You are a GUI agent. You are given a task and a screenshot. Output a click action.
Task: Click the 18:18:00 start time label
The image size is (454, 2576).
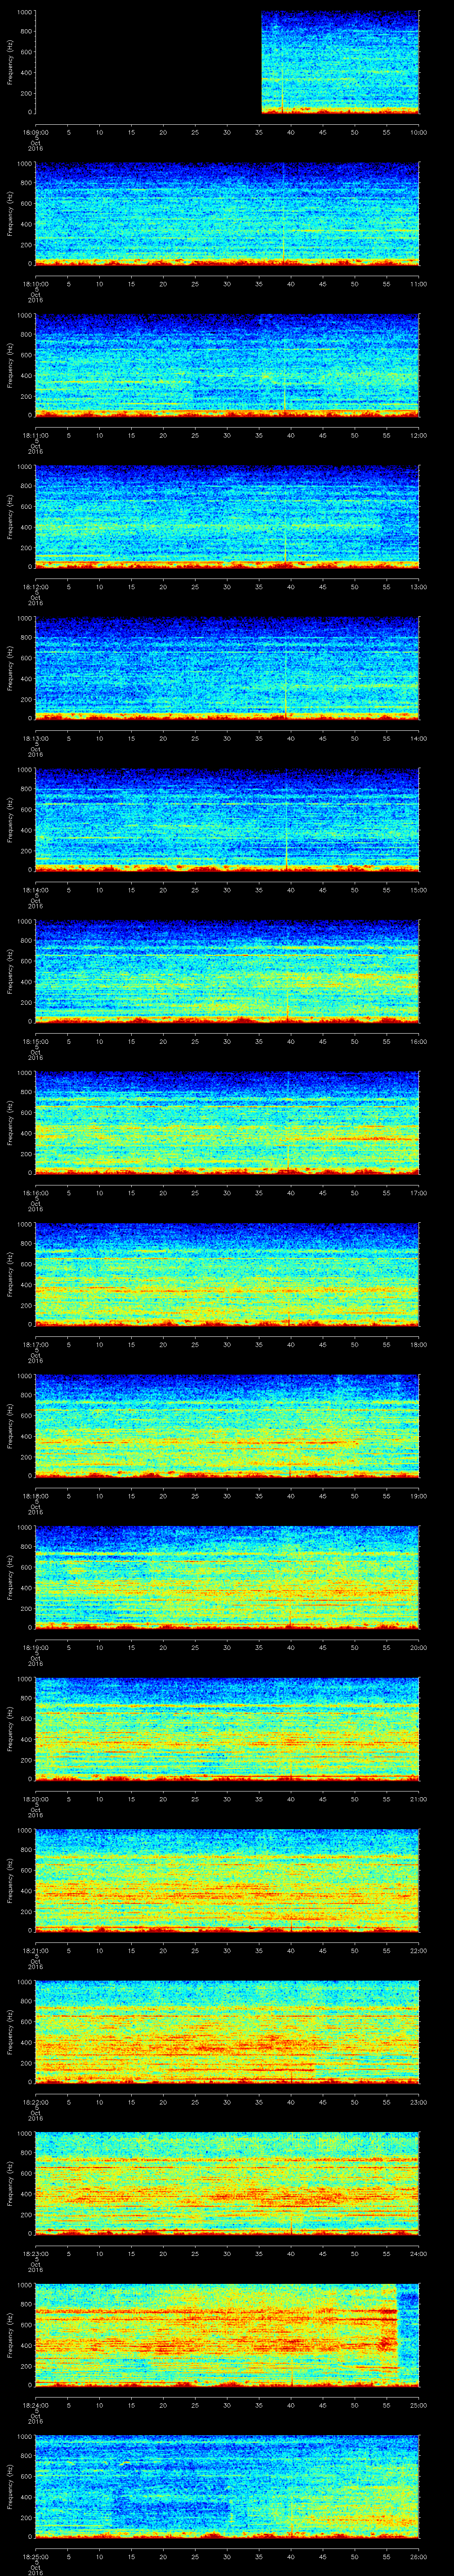point(36,1495)
